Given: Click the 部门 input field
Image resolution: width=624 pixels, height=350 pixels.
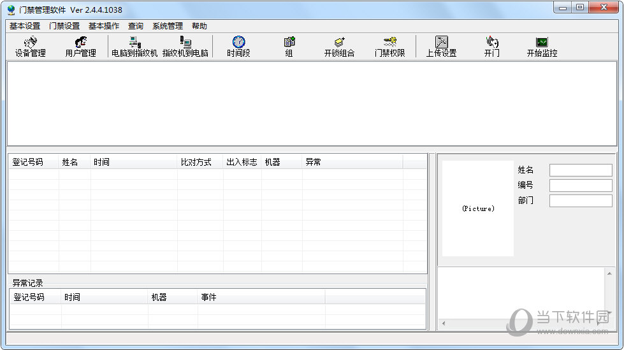Looking at the screenshot, I should pos(581,200).
